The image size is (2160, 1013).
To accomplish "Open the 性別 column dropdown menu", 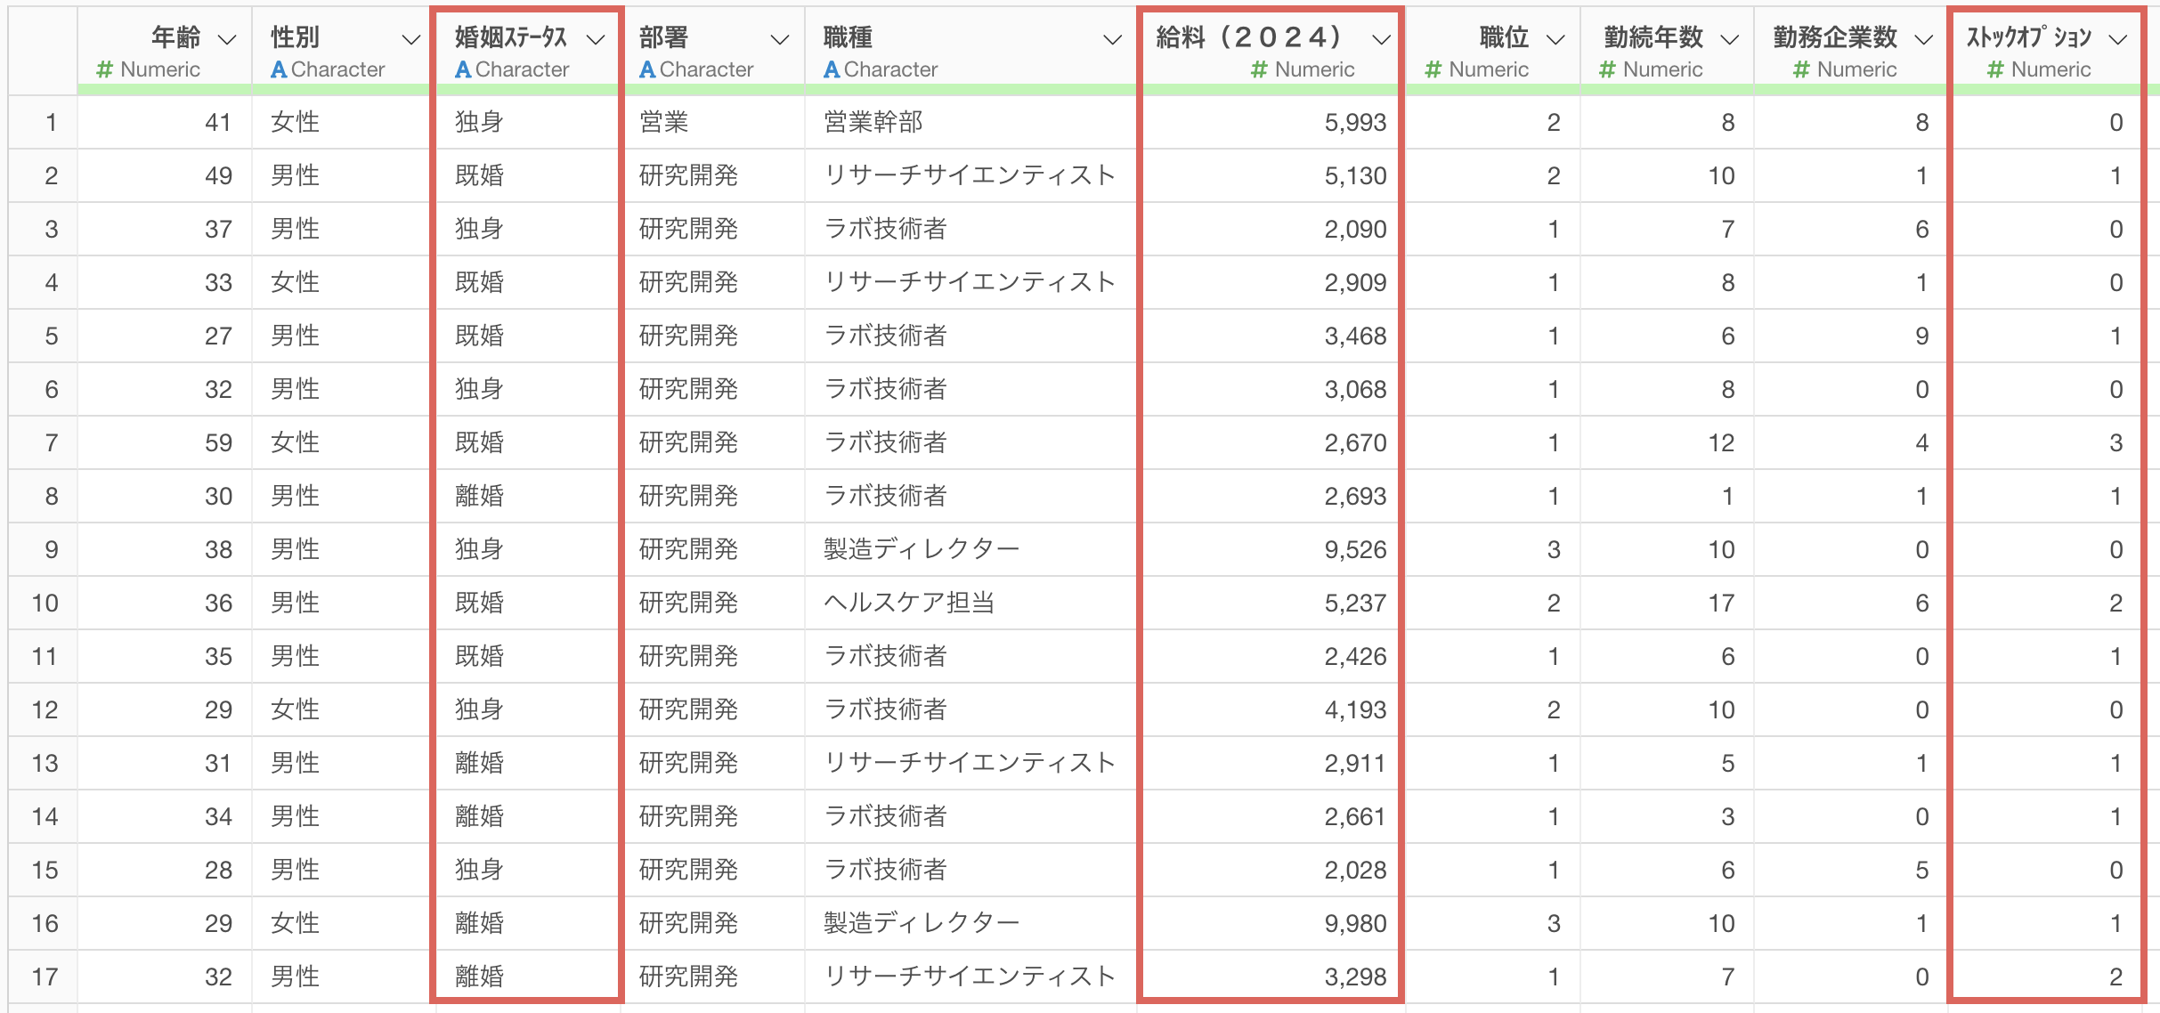I will click(x=410, y=39).
